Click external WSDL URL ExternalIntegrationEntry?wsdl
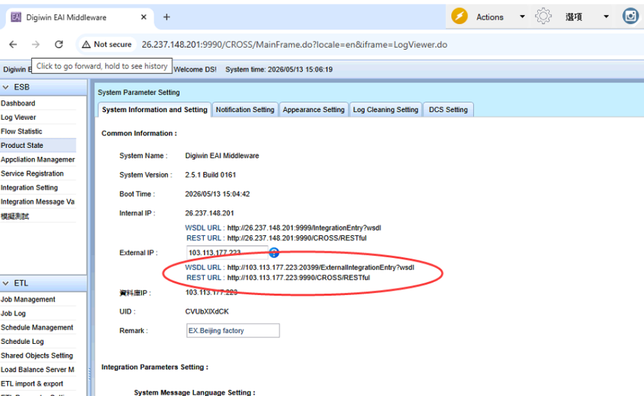The width and height of the screenshot is (644, 396). [x=320, y=268]
